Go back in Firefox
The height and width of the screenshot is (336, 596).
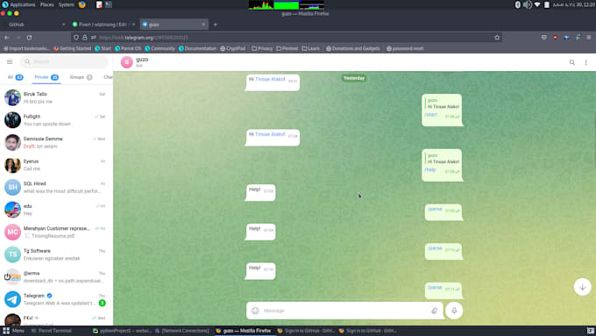(7, 38)
